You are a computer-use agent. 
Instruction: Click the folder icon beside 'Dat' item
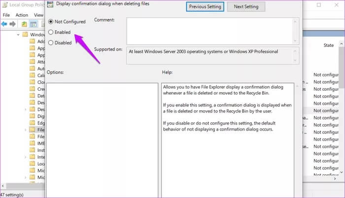33,96
